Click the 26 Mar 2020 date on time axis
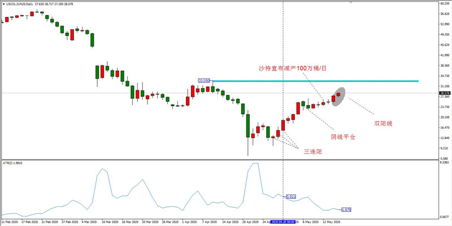The height and width of the screenshot is (226, 452). coord(170,222)
